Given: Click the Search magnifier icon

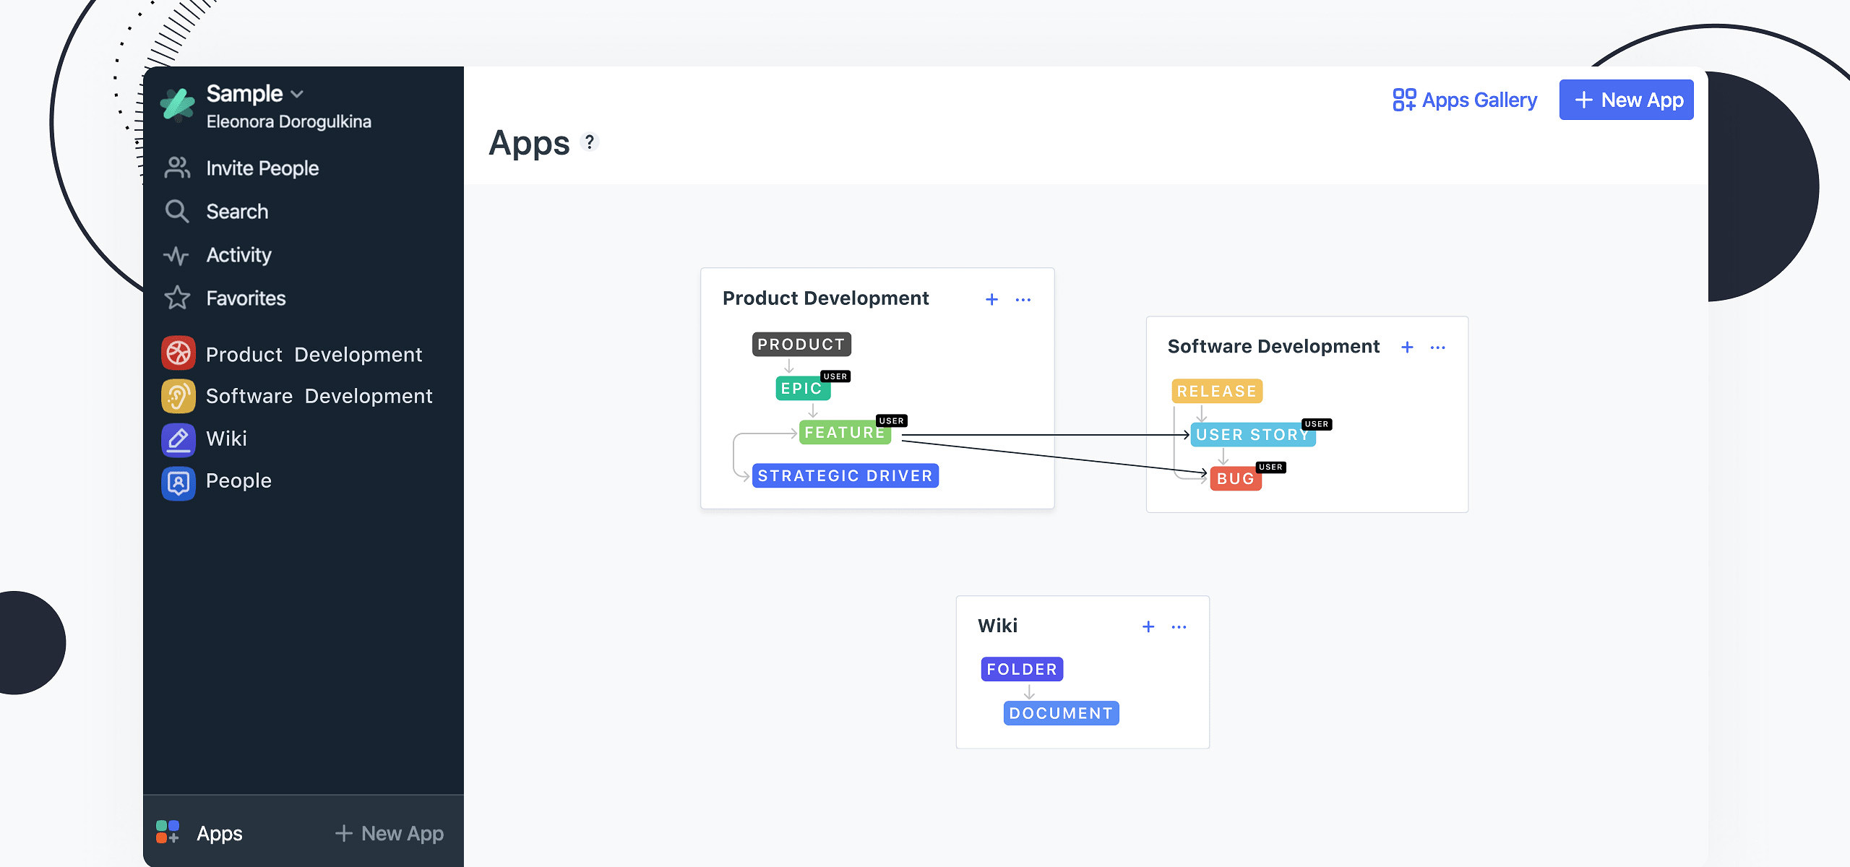Looking at the screenshot, I should [176, 211].
